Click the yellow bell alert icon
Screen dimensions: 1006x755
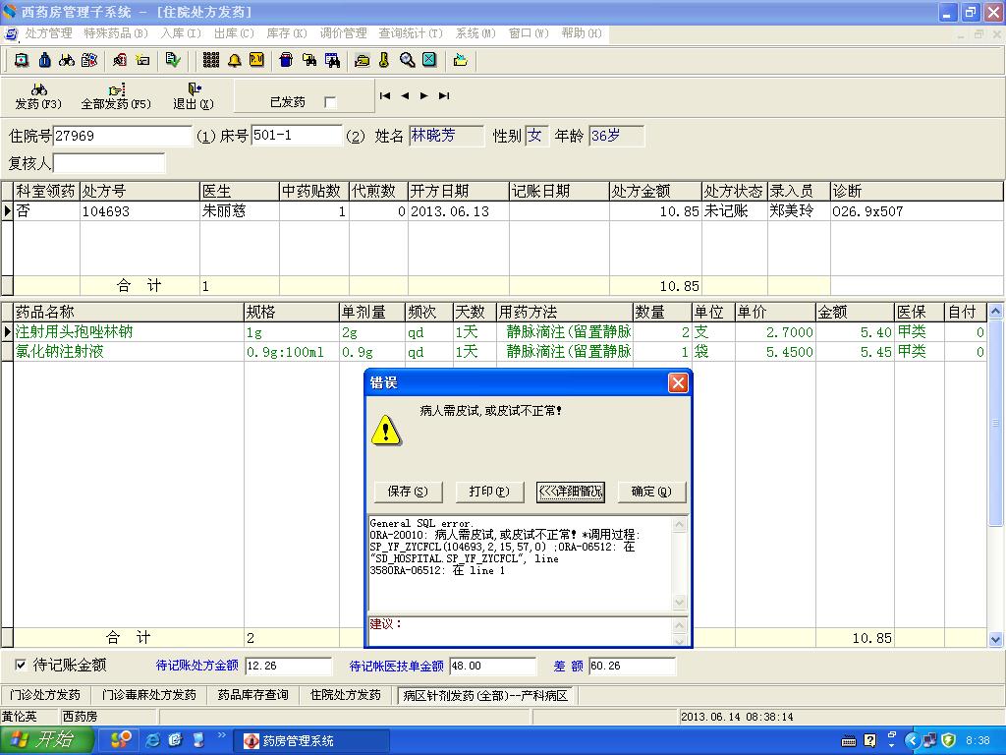(x=234, y=60)
